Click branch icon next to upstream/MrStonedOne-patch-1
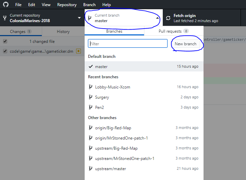The height and width of the screenshot is (180, 246). coord(90,158)
